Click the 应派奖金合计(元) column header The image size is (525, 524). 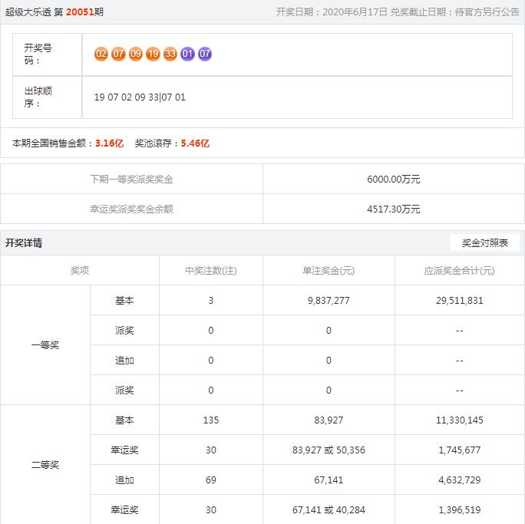tap(459, 270)
